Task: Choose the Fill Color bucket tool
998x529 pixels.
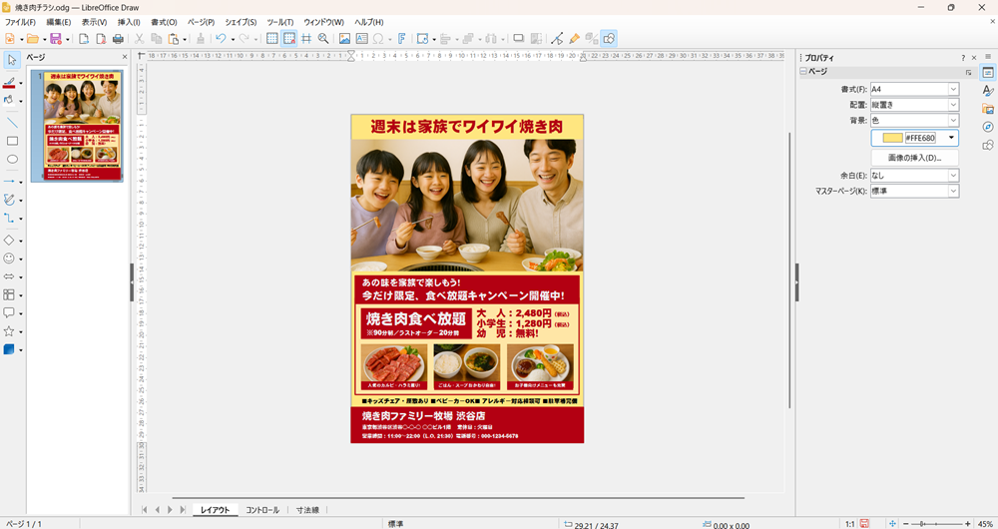Action: pyautogui.click(x=9, y=100)
